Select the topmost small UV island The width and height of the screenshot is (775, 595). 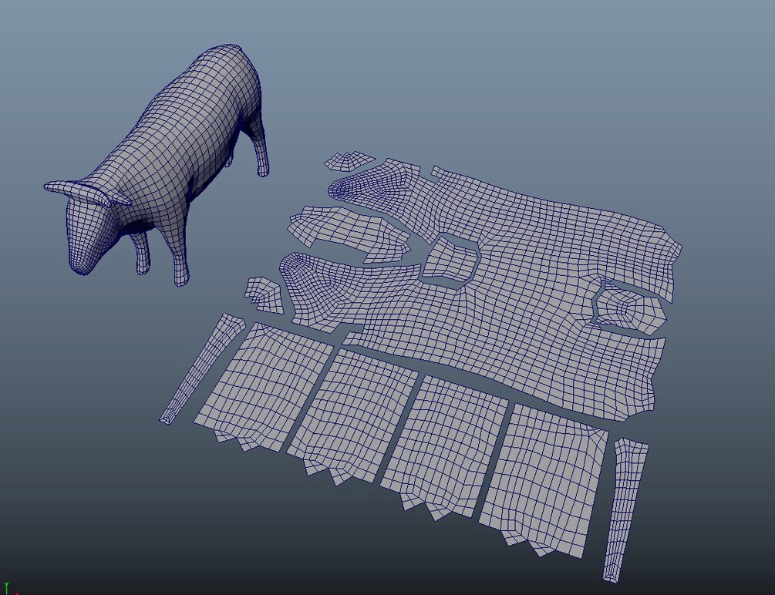click(347, 162)
